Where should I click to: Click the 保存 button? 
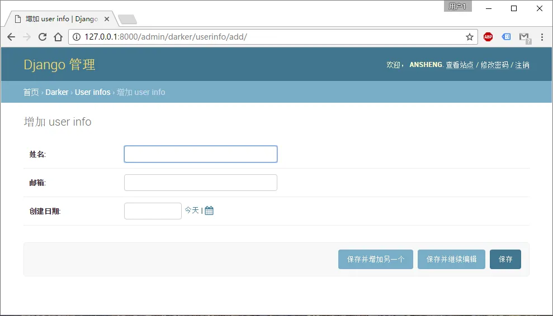[x=505, y=259]
